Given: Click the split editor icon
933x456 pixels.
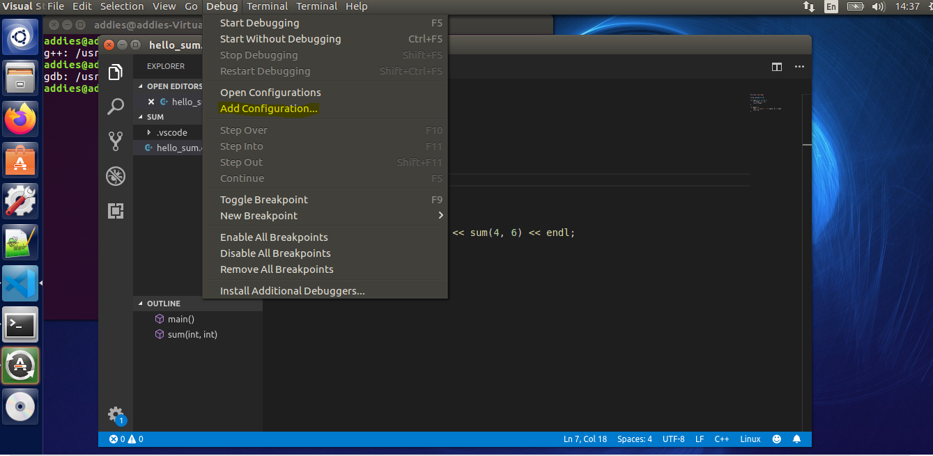Looking at the screenshot, I should [777, 67].
